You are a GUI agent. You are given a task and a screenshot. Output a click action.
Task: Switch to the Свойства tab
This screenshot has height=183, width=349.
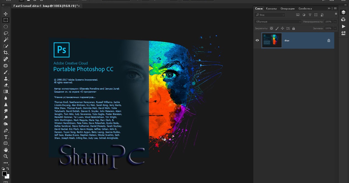point(305,8)
